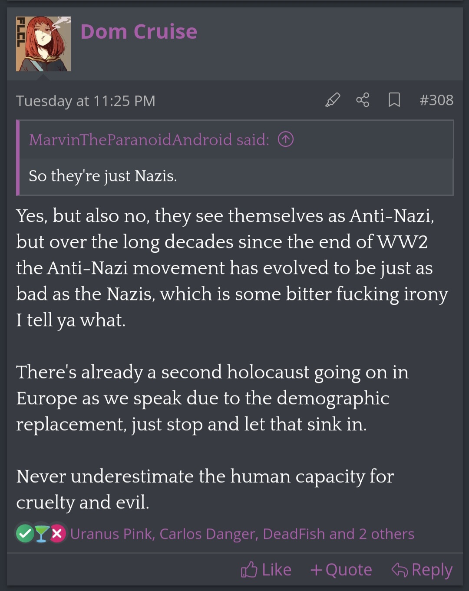The width and height of the screenshot is (469, 591).
Task: Like this post
Action: pos(266,570)
